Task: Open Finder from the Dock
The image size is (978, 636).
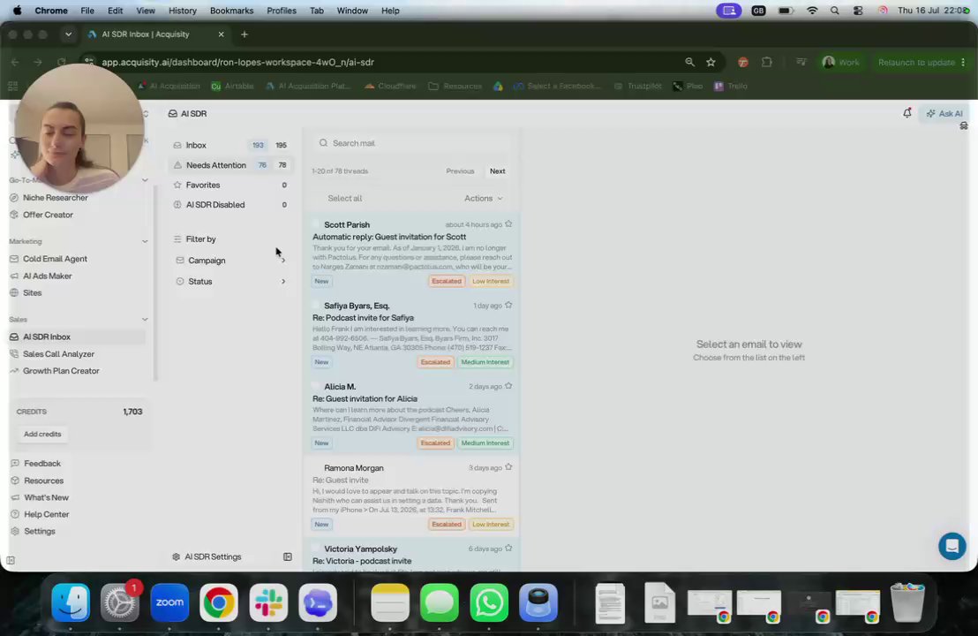Action: click(71, 602)
